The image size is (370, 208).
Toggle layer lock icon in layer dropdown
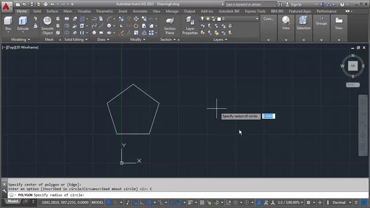[213, 18]
